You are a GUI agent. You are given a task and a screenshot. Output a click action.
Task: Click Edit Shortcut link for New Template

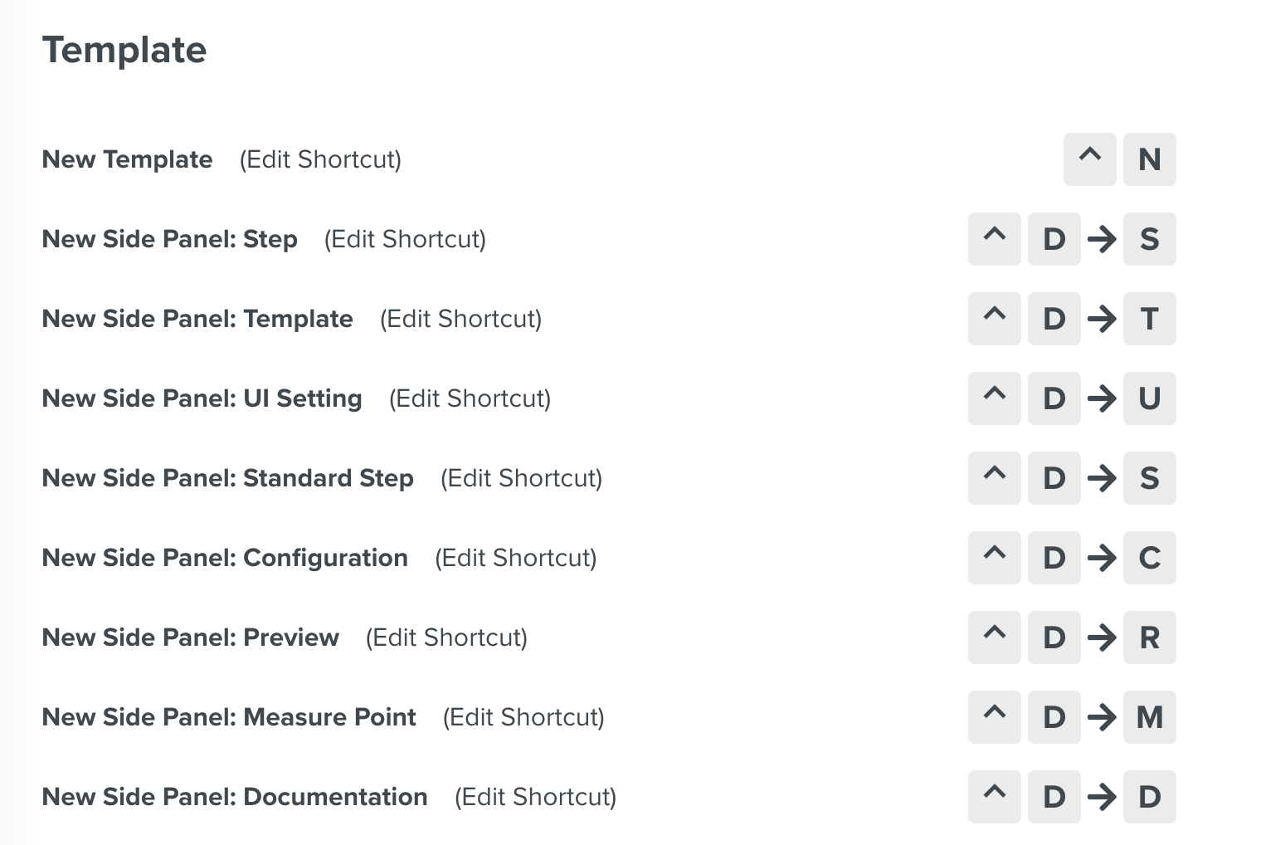(320, 159)
